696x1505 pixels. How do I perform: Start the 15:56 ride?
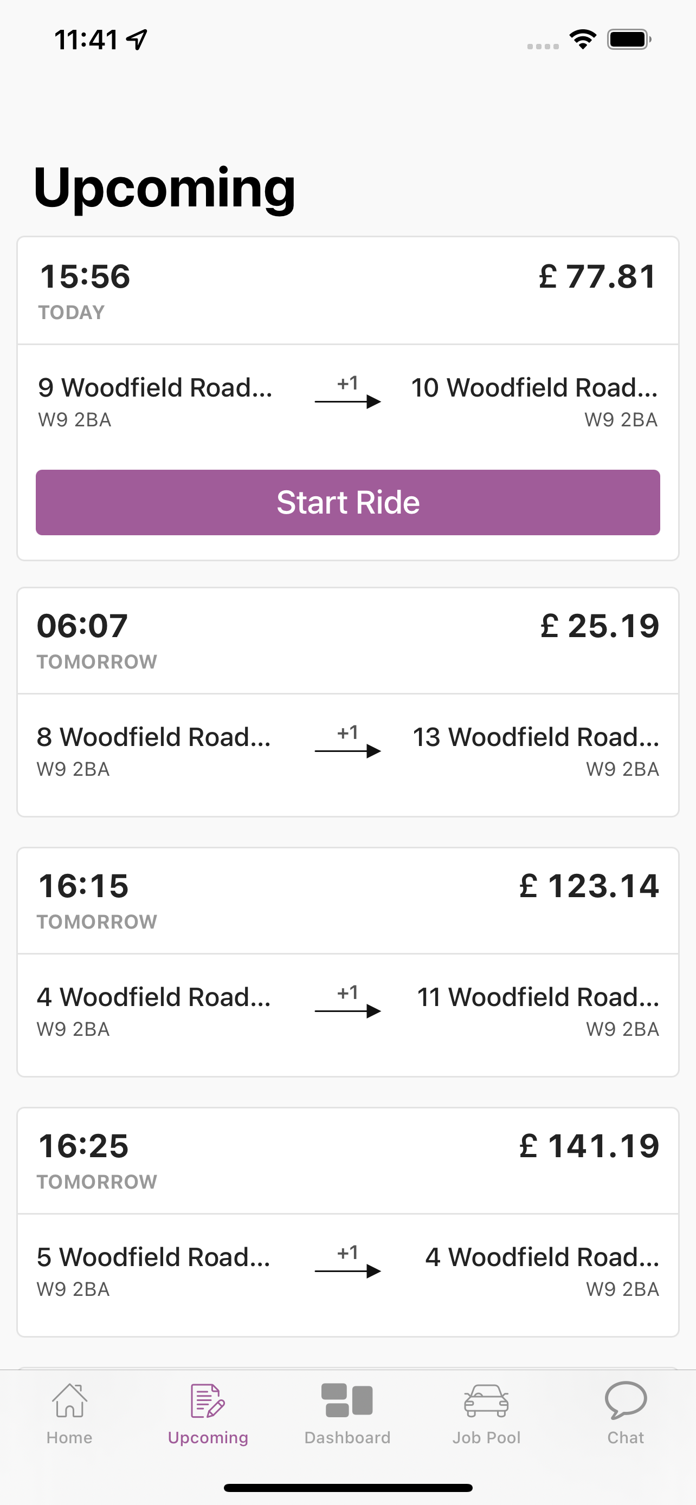[x=347, y=502]
